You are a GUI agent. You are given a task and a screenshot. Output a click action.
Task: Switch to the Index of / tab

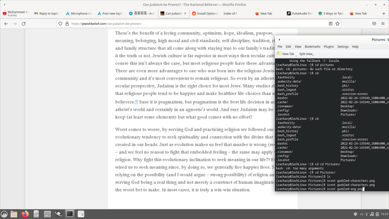[230, 13]
